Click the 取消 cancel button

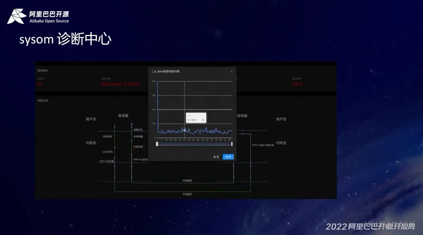click(x=216, y=157)
